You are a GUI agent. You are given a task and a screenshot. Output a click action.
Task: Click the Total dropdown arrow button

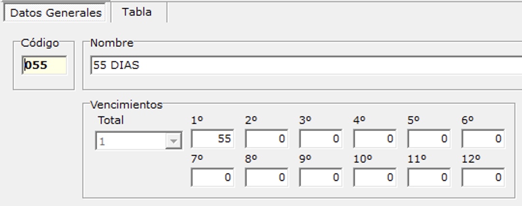173,142
